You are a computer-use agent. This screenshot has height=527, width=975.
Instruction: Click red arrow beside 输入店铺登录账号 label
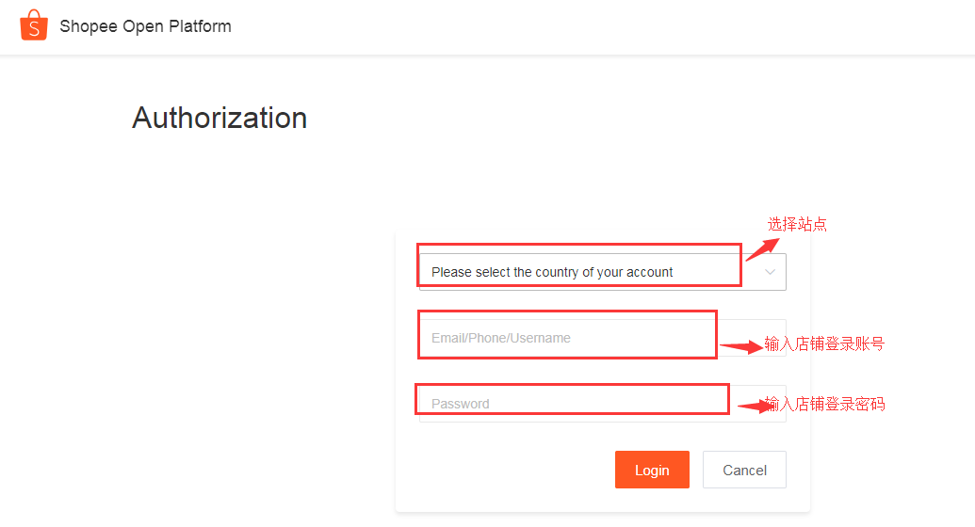click(x=741, y=346)
